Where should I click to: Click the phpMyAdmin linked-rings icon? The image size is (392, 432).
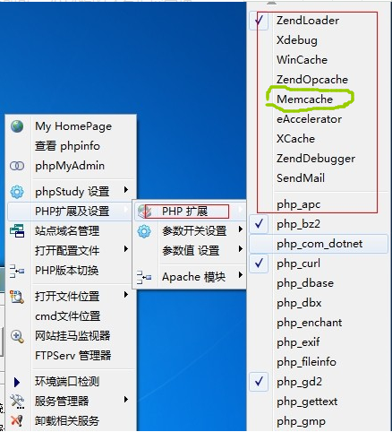pos(17,166)
